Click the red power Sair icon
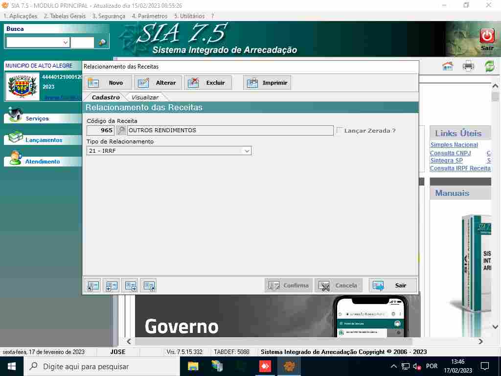 [487, 36]
